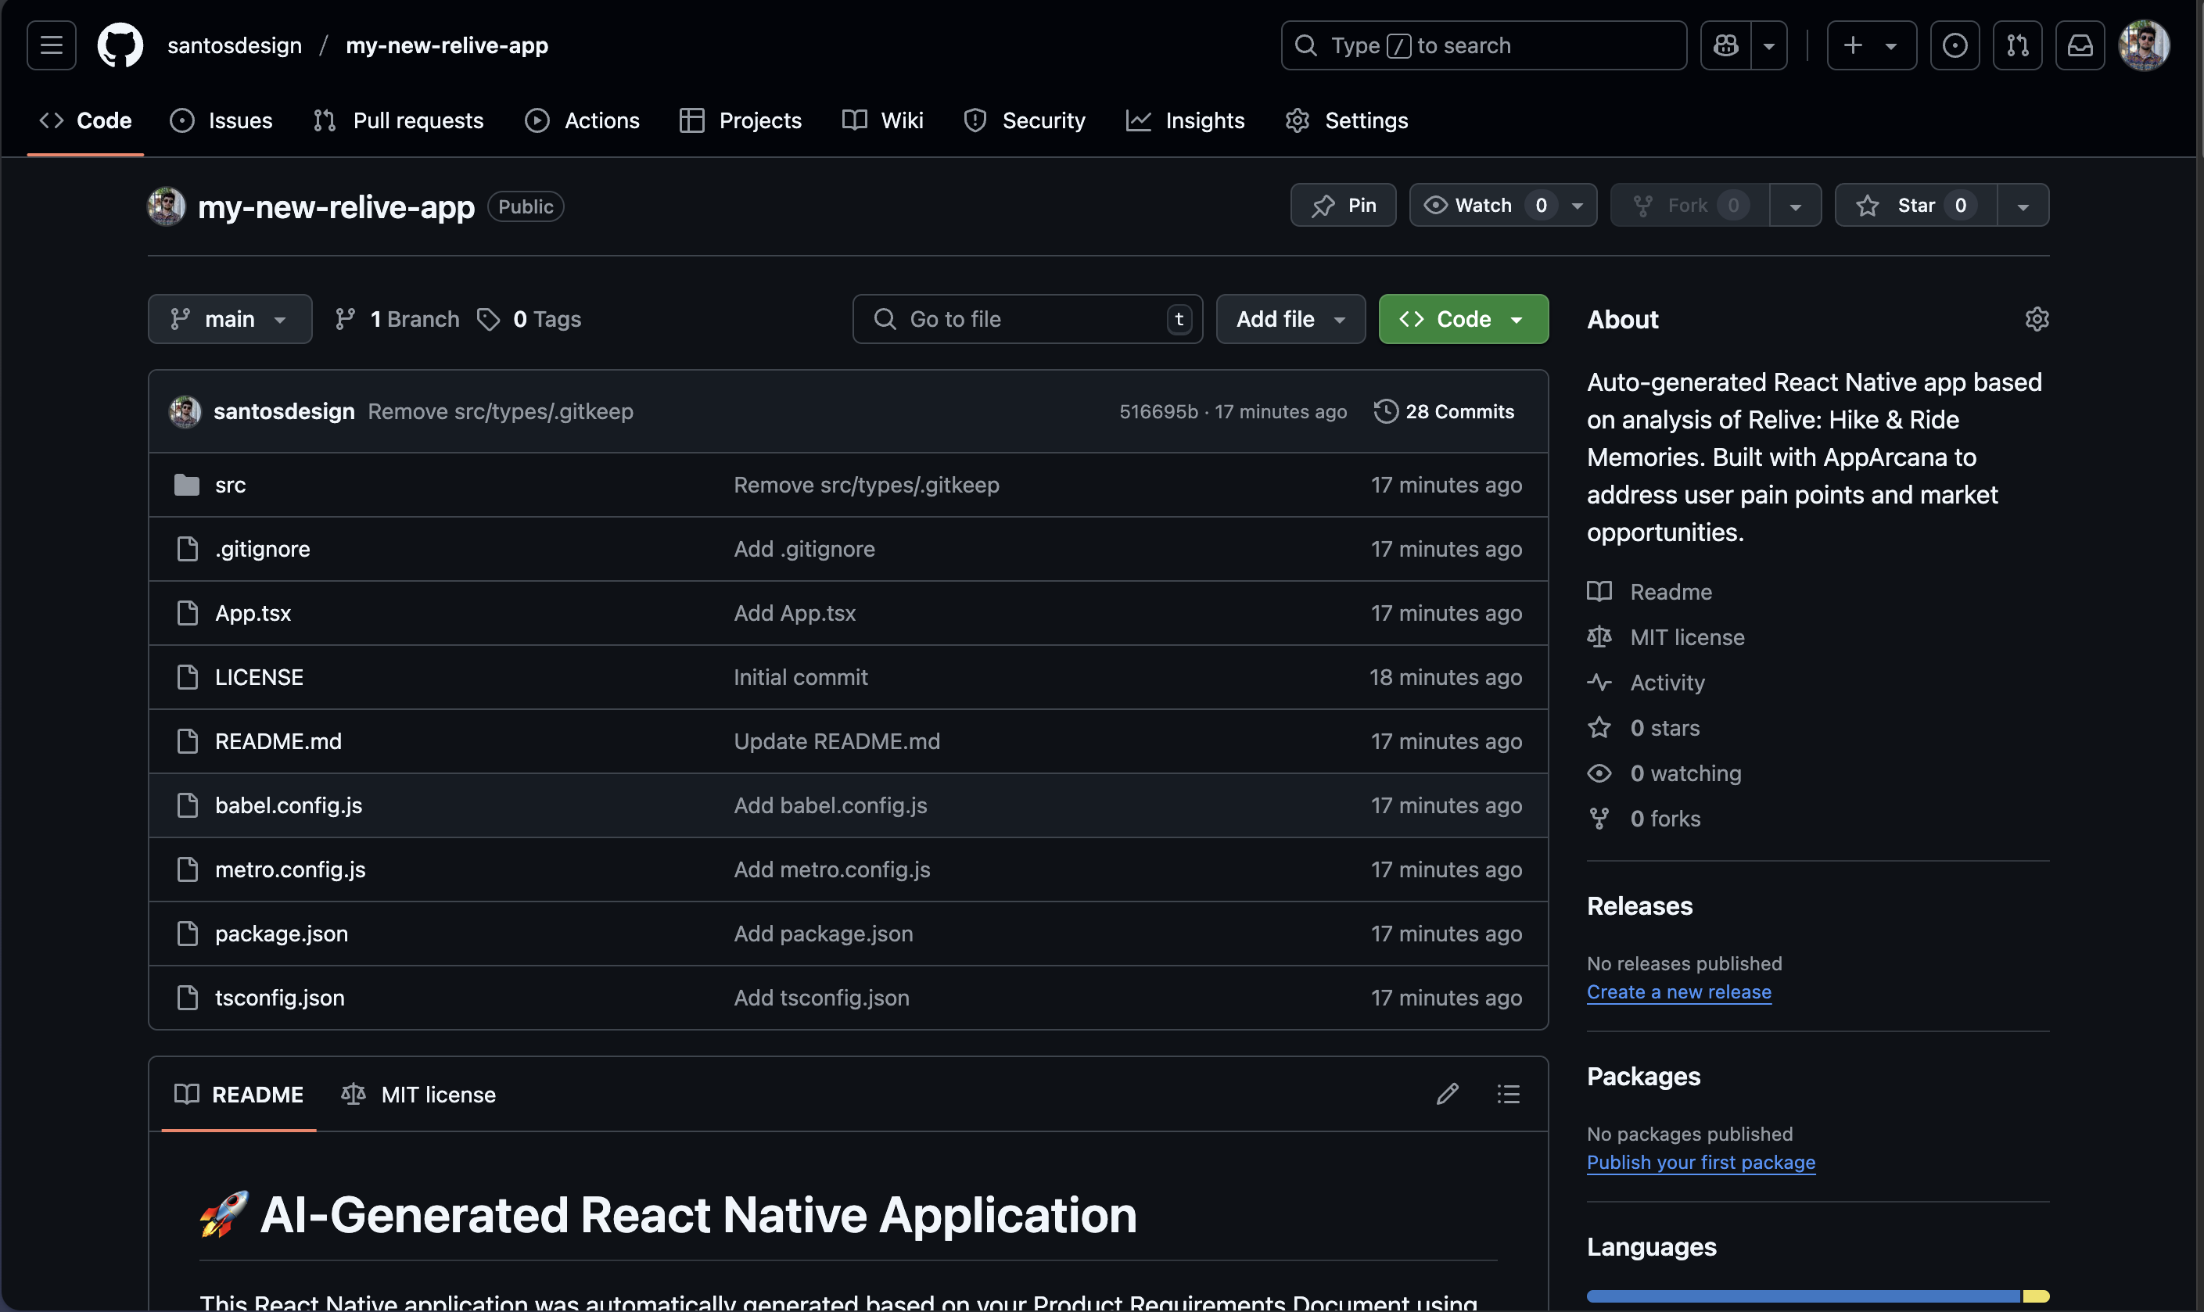Pin the my-new-relive-app repository
This screenshot has width=2204, height=1312.
[1343, 205]
